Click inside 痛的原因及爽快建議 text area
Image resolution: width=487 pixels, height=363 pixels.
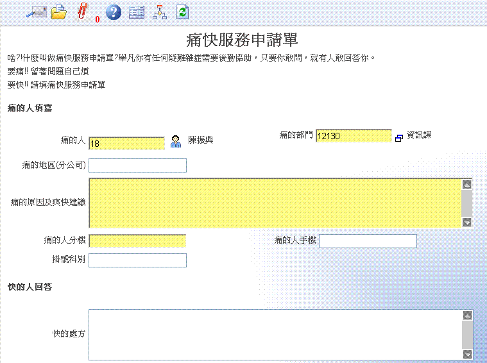(275, 203)
